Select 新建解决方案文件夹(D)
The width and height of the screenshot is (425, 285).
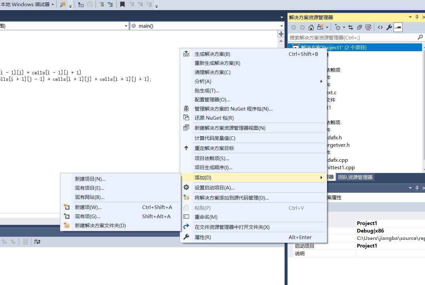[121, 226]
